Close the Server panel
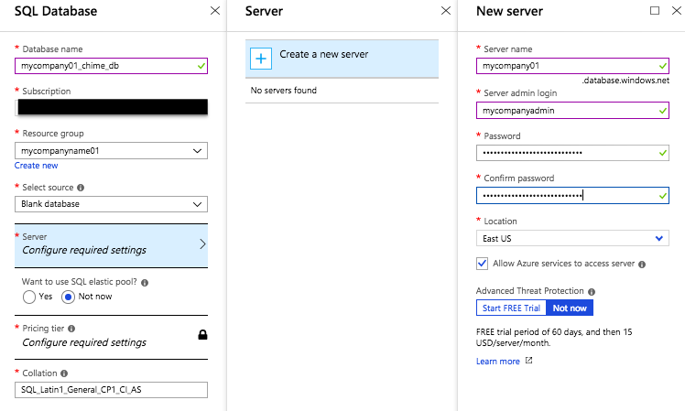685x411 pixels. tap(446, 10)
